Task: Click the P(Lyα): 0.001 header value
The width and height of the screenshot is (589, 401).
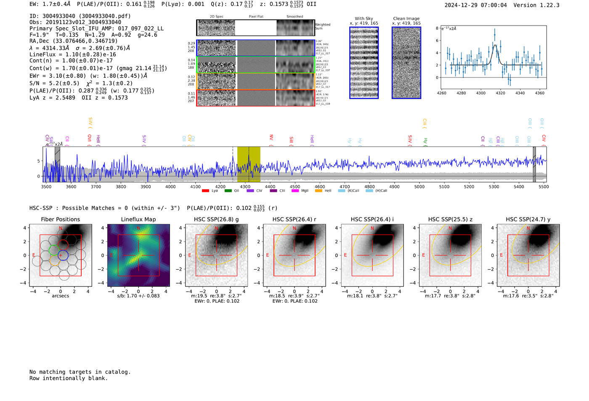Action: tap(183, 4)
